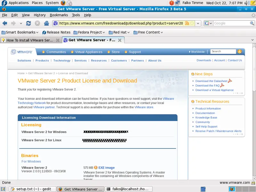Click Download a Virtual Appliance link

point(214,90)
